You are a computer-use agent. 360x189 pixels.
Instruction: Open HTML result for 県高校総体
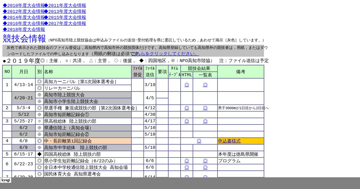click(187, 121)
